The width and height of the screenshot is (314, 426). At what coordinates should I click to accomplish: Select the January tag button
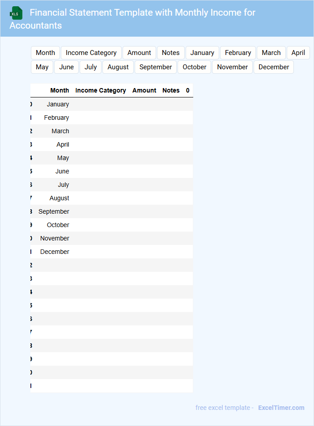(202, 53)
